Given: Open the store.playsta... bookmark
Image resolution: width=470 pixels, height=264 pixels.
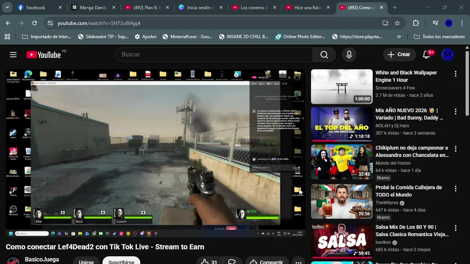Looking at the screenshot, I should (x=357, y=37).
